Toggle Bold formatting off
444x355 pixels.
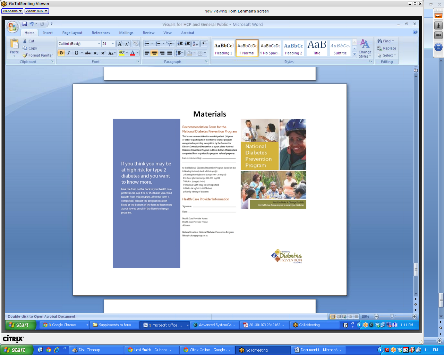61,53
